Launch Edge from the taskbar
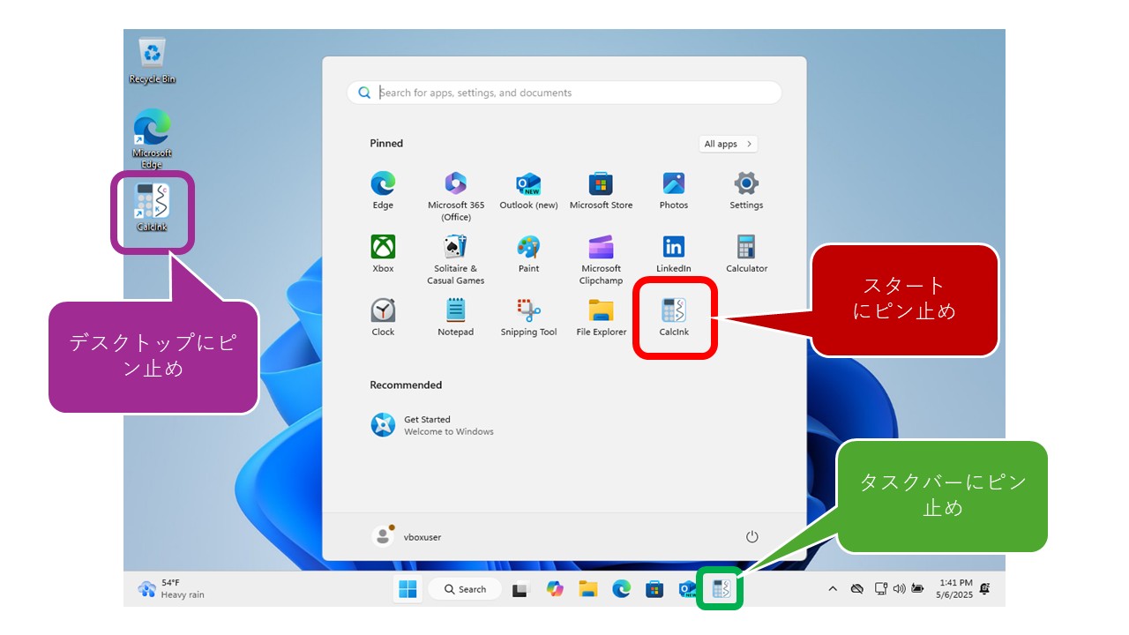 point(622,589)
